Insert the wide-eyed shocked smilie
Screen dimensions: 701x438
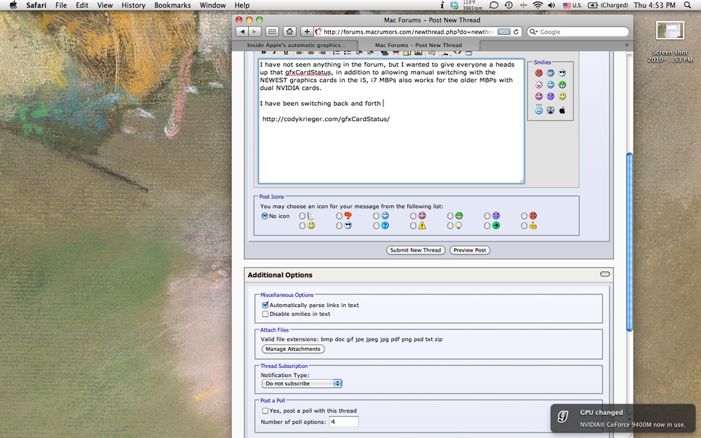550,110
